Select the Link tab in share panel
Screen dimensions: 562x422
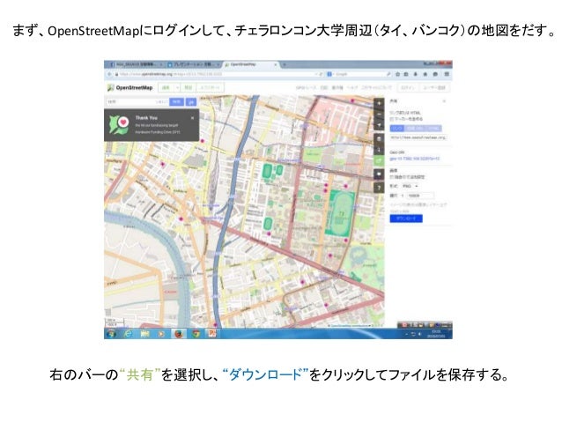coord(397,128)
